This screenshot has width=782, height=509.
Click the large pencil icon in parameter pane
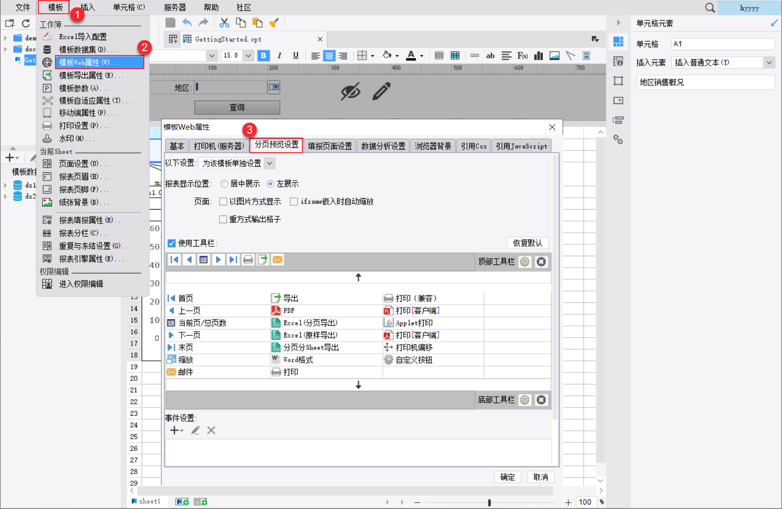pos(381,91)
